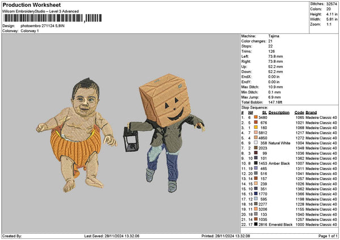Click 'Wilcom EmbroideryStudio – Level 3 Advanced' subtitle

[41, 11]
